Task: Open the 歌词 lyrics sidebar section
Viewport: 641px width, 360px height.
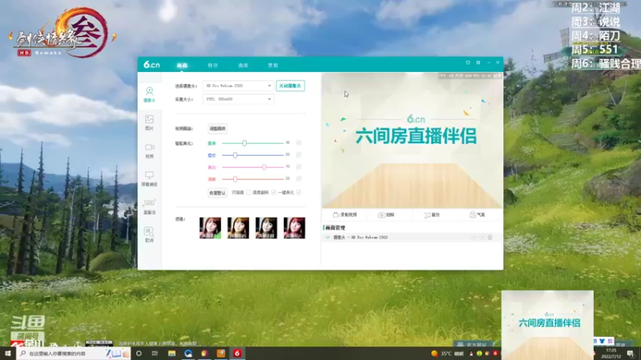Action: [x=149, y=234]
